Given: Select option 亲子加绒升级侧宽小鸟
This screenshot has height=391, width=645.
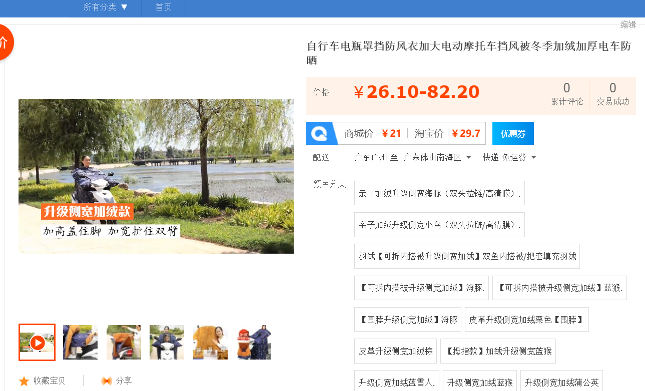Looking at the screenshot, I should pos(439,225).
